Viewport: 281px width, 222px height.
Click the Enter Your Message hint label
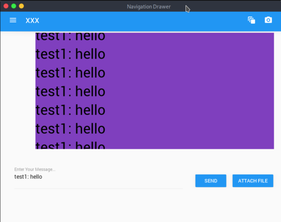click(x=35, y=170)
